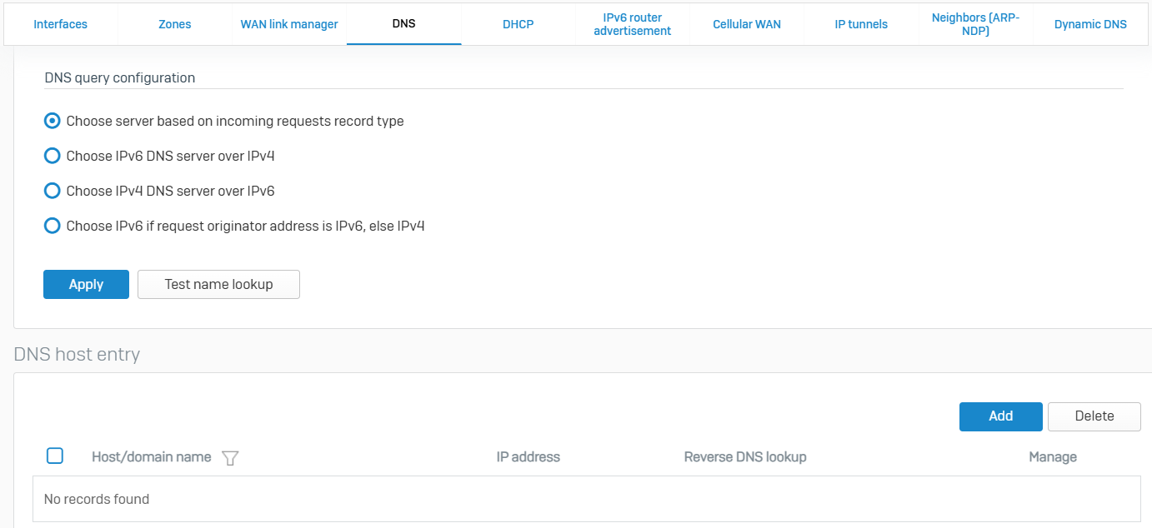Open the Interfaces tab
Viewport: 1152px width, 528px height.
[x=60, y=24]
